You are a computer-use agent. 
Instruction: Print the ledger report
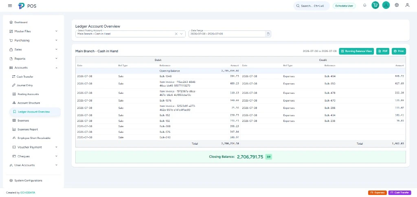coord(399,51)
